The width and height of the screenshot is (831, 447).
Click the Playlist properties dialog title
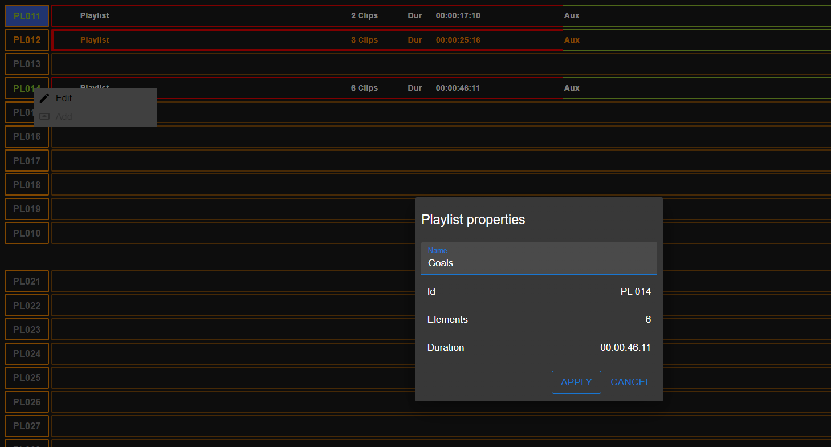click(x=473, y=220)
